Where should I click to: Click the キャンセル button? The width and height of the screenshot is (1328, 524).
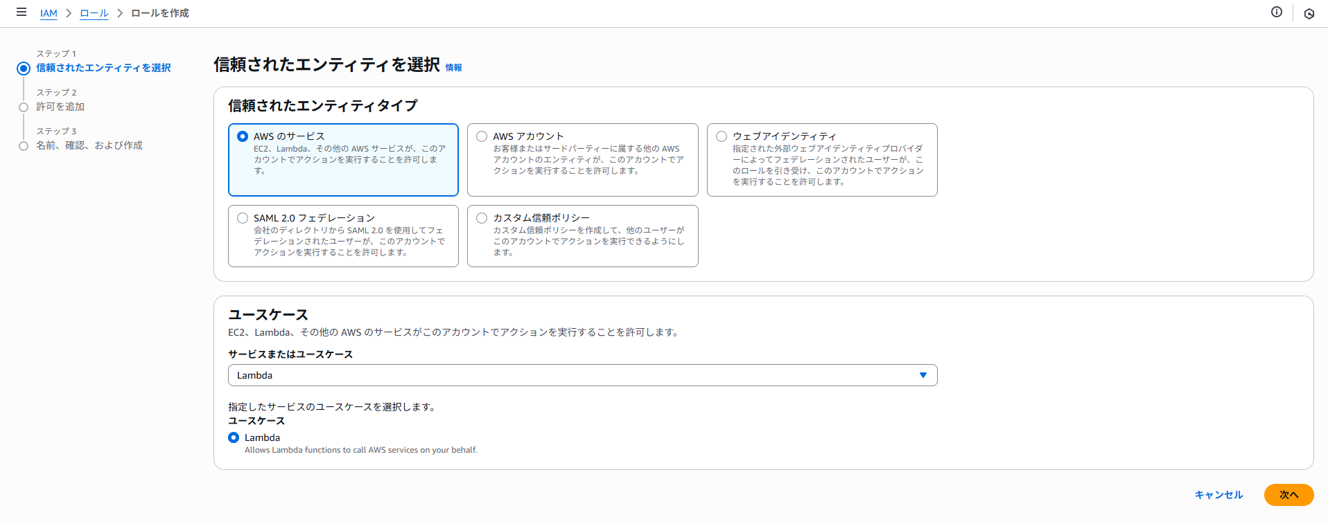[x=1218, y=495]
